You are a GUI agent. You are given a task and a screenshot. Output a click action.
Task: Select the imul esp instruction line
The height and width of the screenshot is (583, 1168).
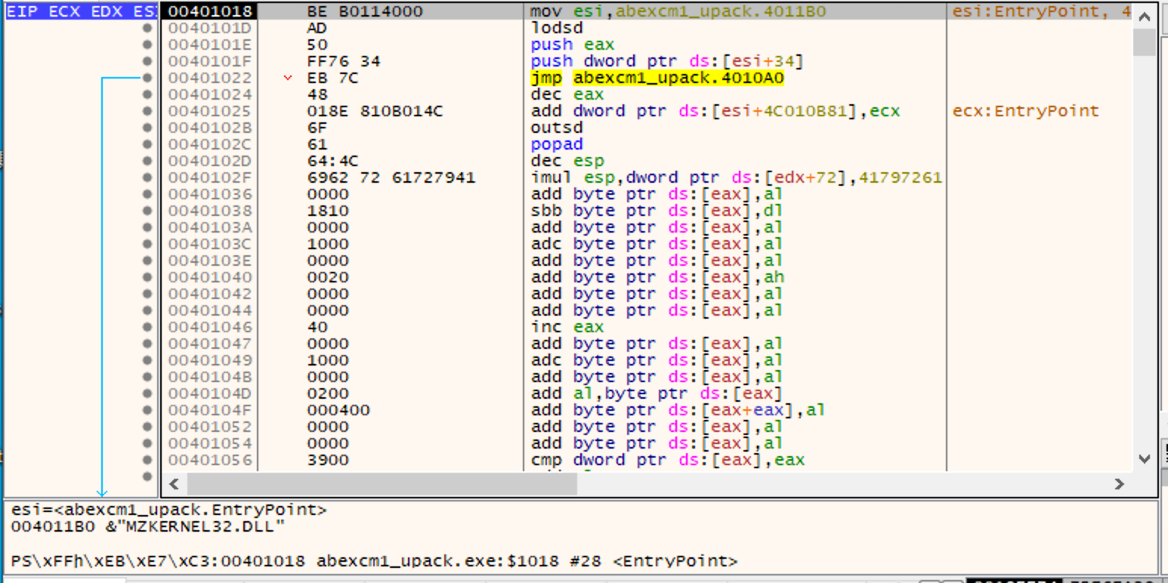click(736, 177)
